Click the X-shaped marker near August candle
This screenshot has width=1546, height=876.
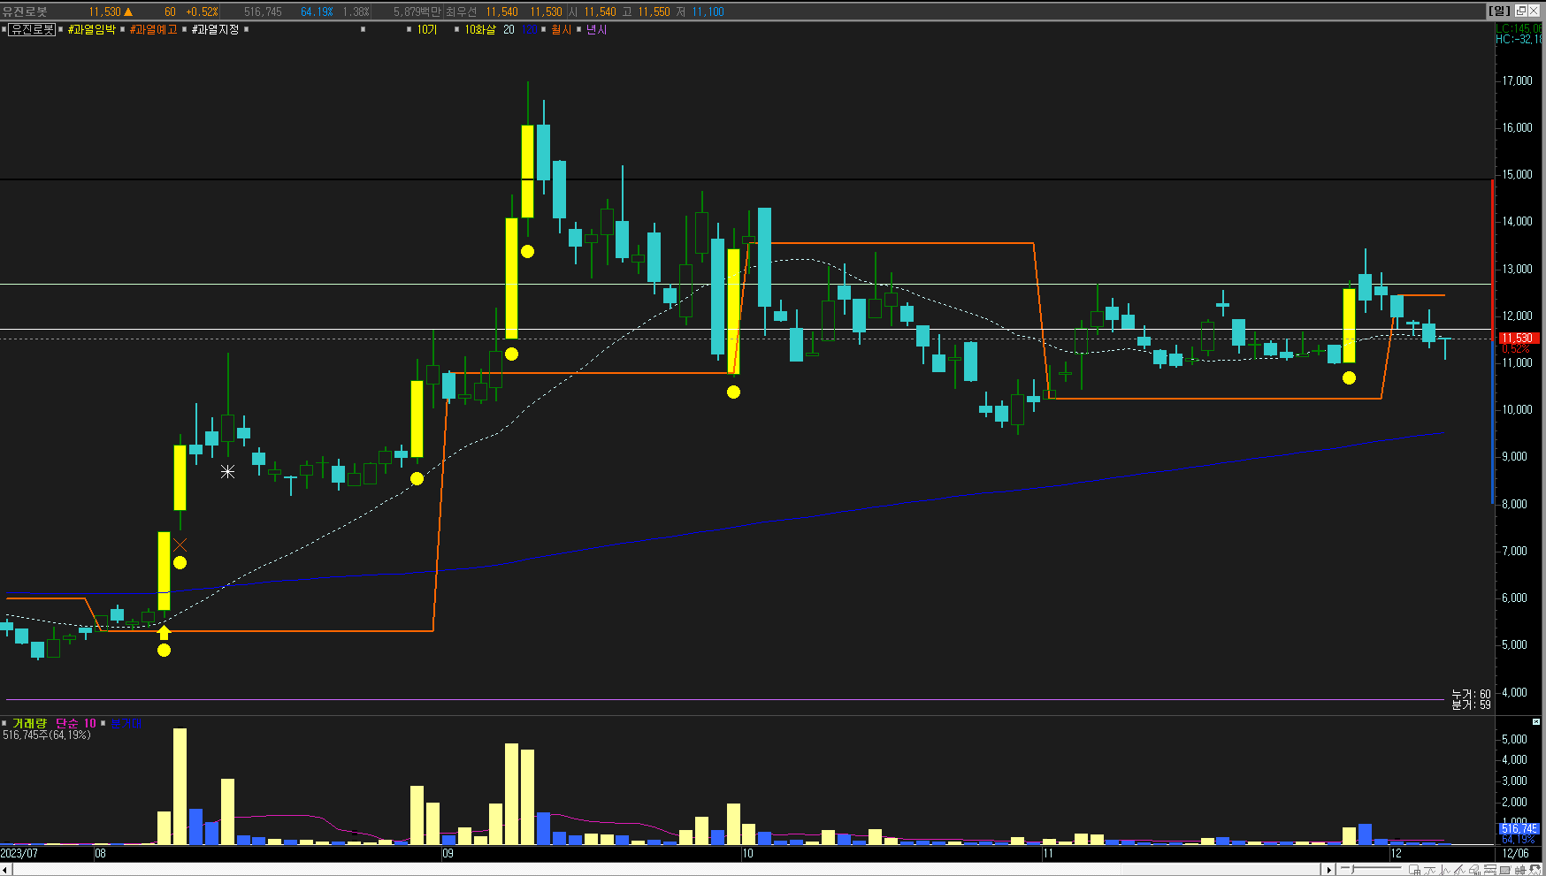coord(180,545)
